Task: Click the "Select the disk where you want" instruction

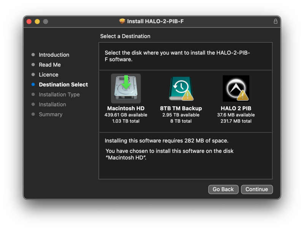Action: tap(177, 56)
